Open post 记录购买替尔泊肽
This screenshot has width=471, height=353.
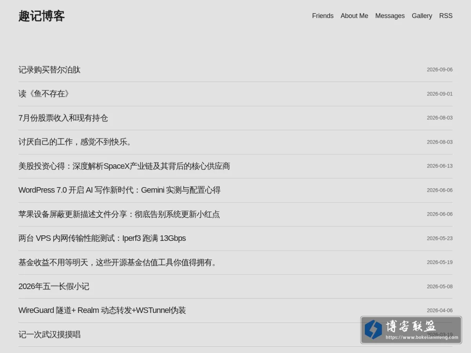click(x=49, y=70)
